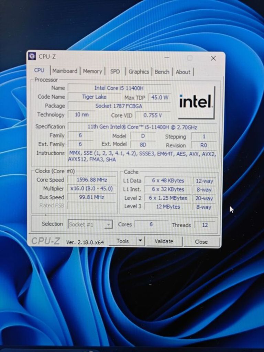Click the Intel logo image

point(196,102)
